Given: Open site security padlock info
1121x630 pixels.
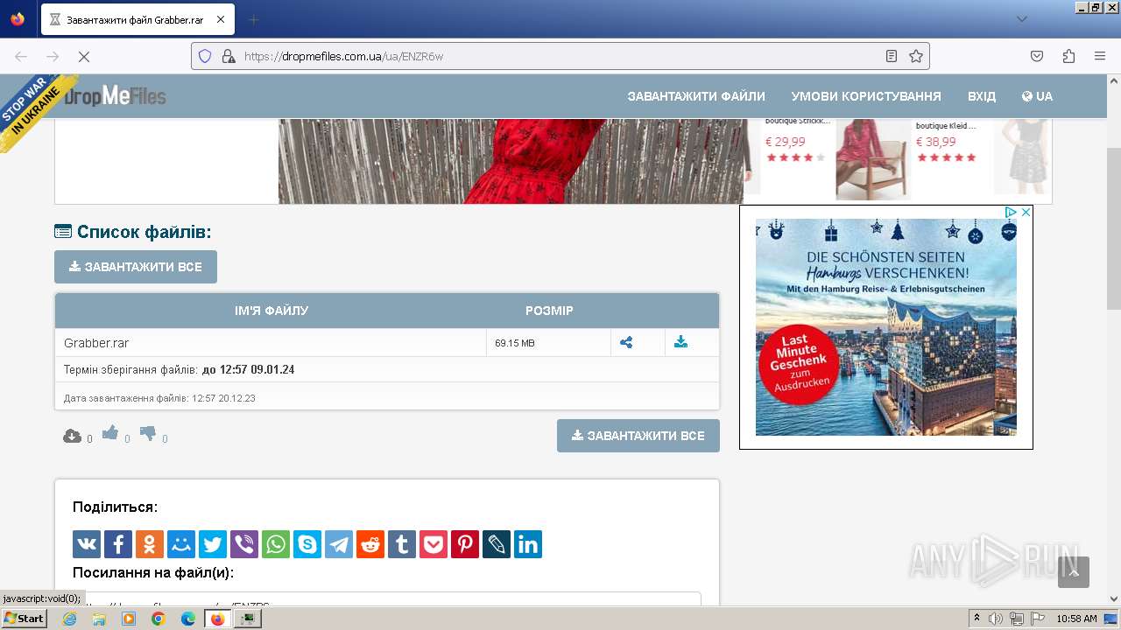Looking at the screenshot, I should click(x=229, y=56).
